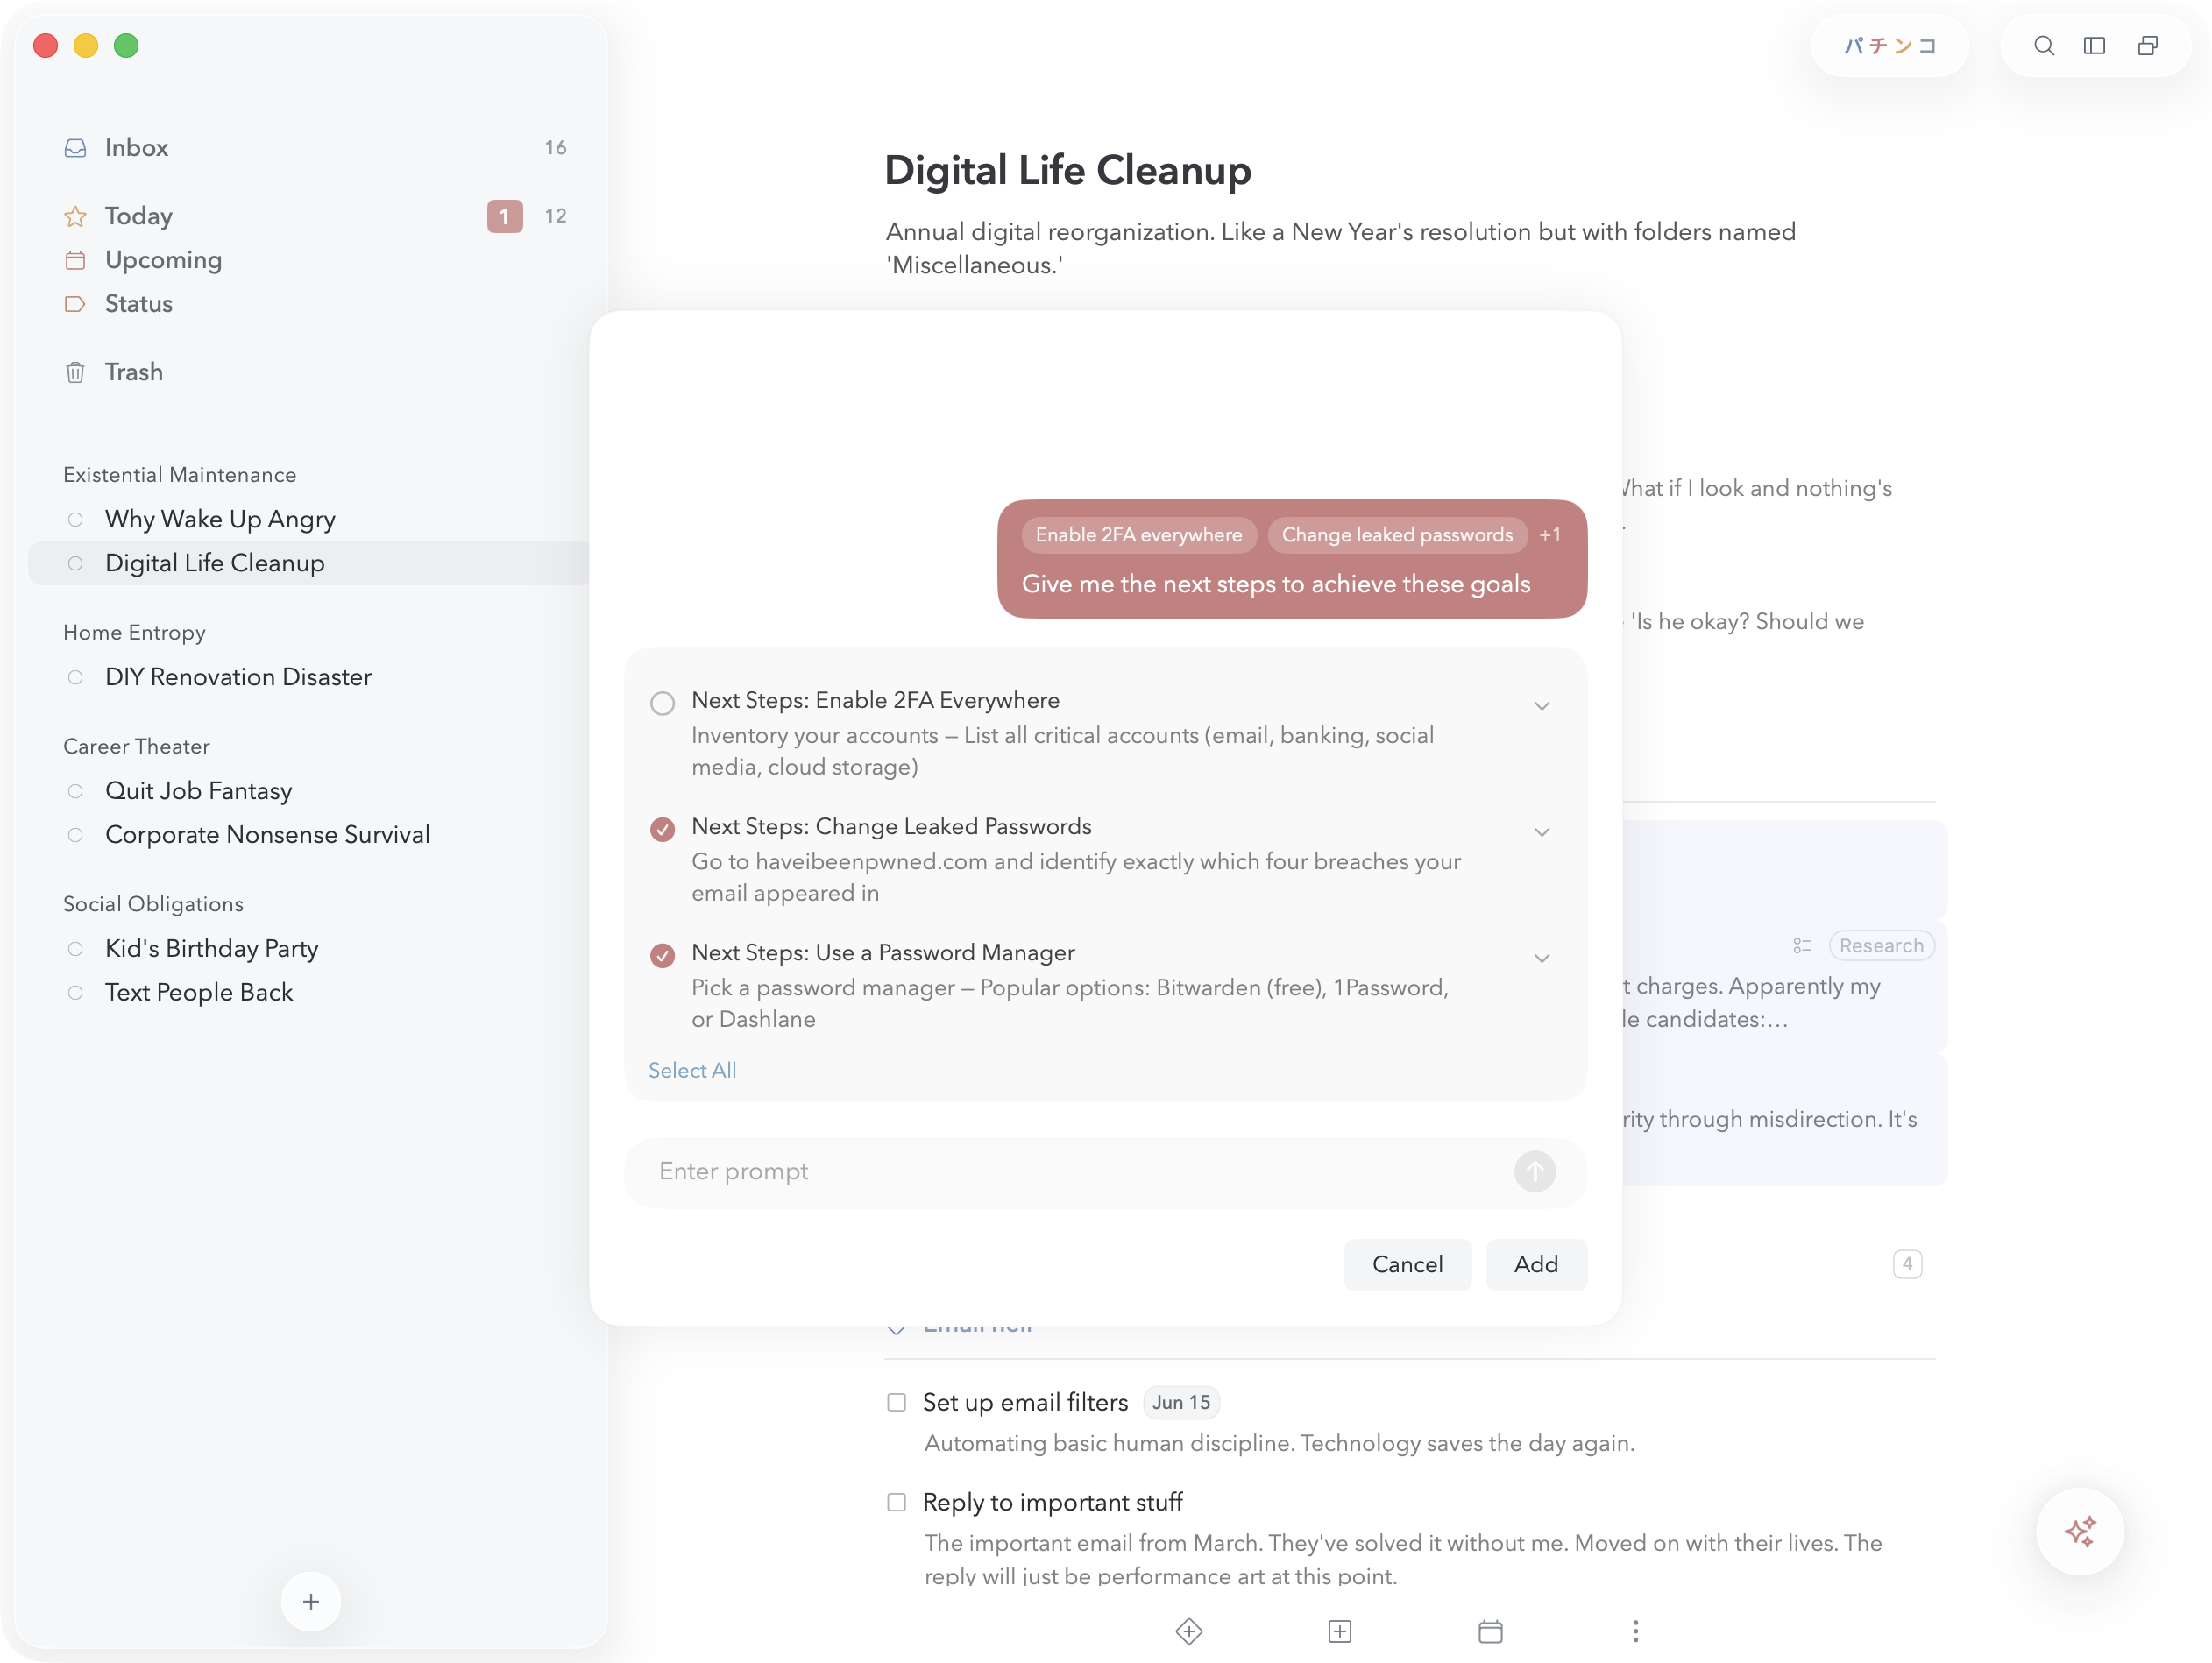Uncheck Next Steps: Change Leaked Passwords
The image size is (2212, 1663).
pyautogui.click(x=662, y=828)
